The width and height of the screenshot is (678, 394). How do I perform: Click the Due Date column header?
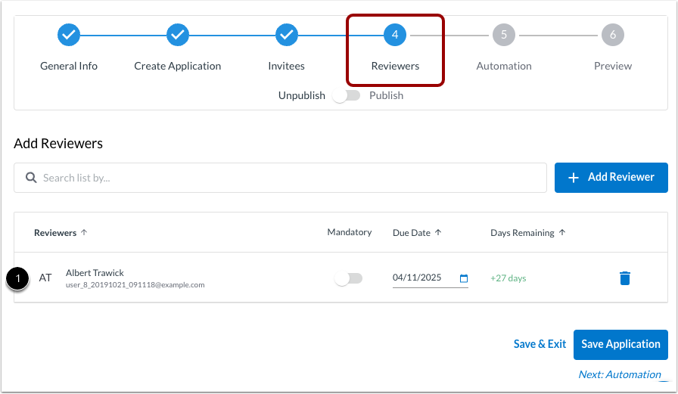pos(411,232)
